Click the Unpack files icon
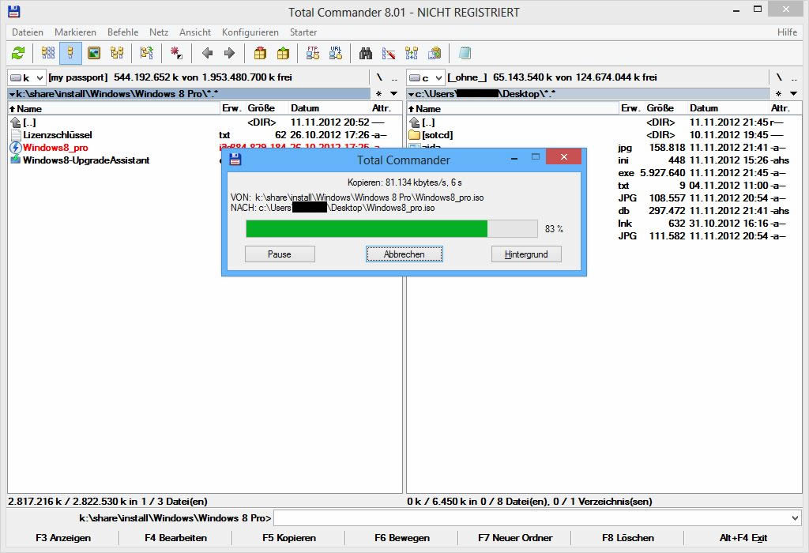The image size is (809, 553). (284, 53)
